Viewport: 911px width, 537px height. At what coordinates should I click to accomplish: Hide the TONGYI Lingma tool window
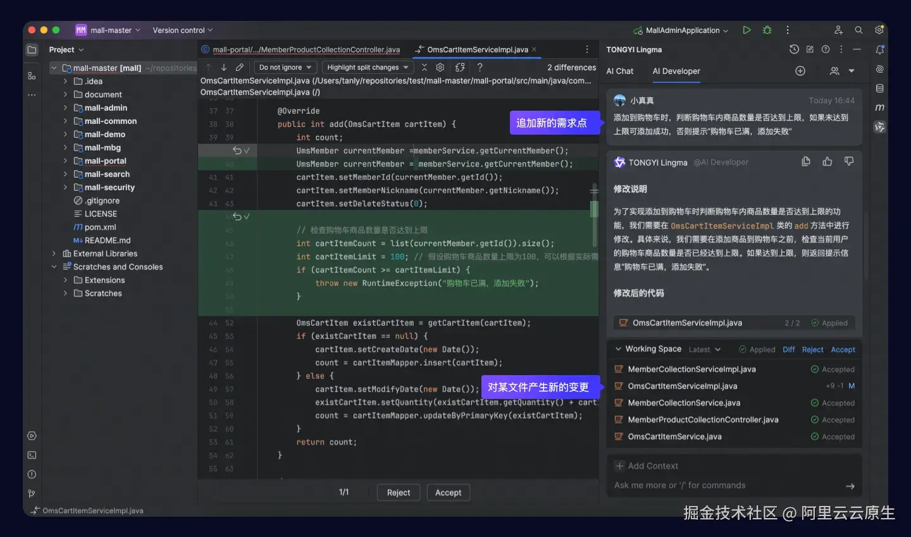coord(857,49)
